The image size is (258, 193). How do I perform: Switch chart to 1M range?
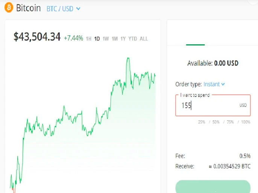click(x=115, y=39)
